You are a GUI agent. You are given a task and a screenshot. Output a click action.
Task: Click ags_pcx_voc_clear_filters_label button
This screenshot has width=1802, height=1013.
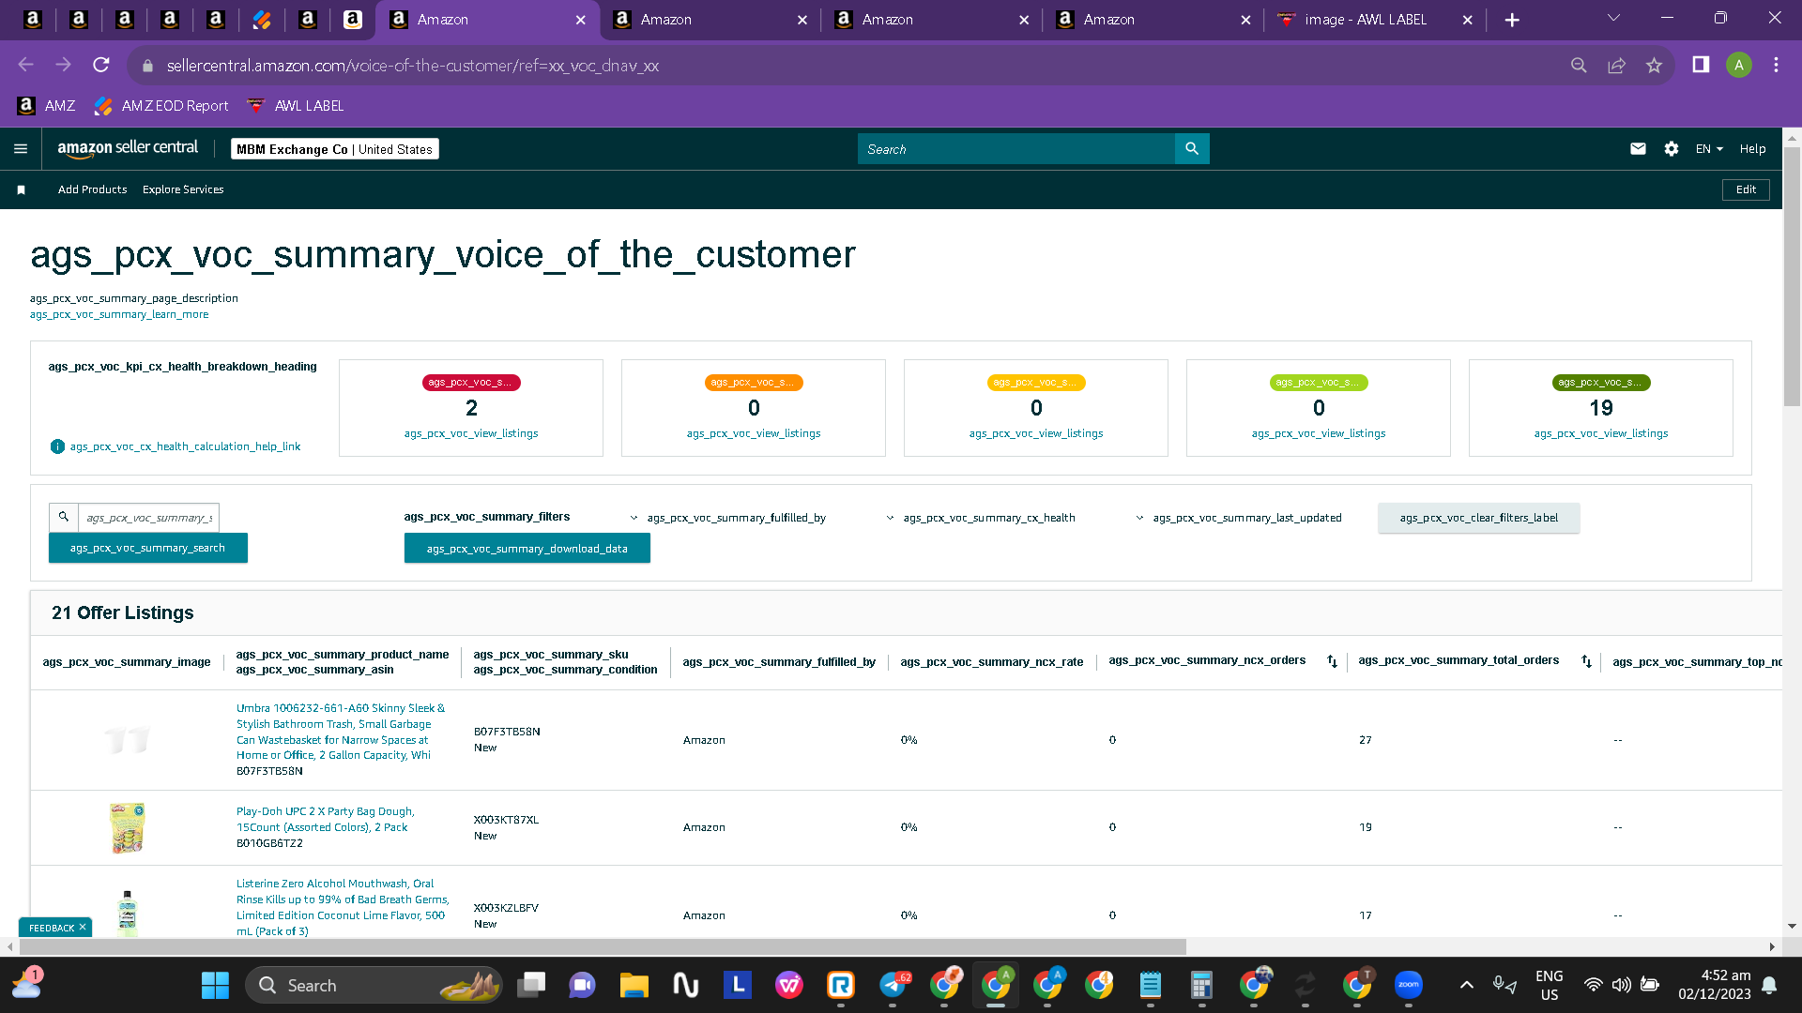point(1479,518)
